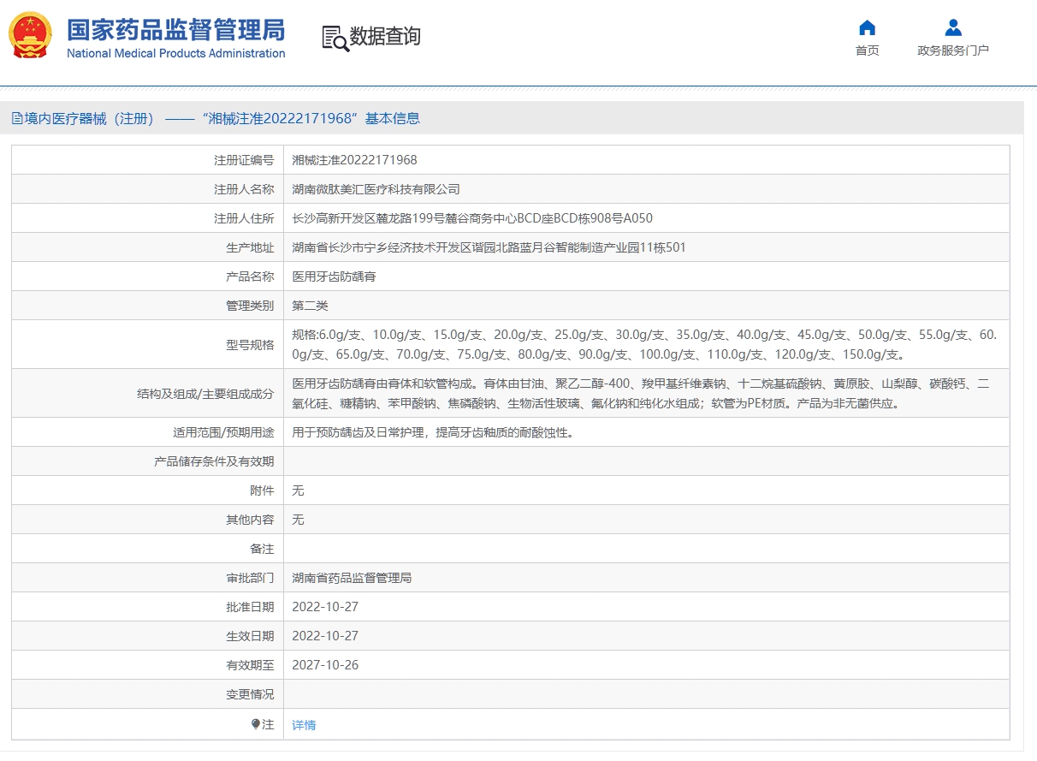Click the home house icon
This screenshot has width=1037, height=761.
(x=867, y=27)
